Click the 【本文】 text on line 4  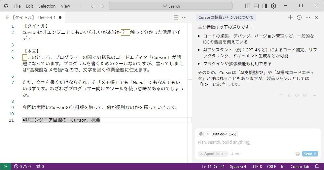[32, 51]
